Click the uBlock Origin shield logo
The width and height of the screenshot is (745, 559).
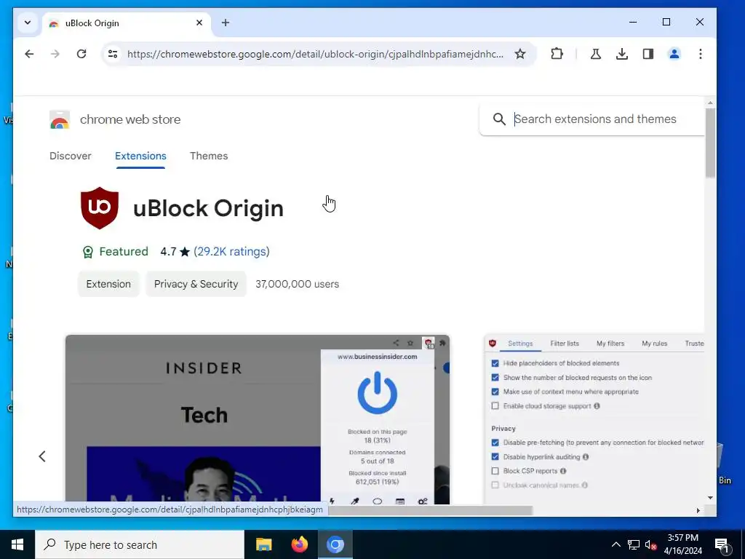pyautogui.click(x=99, y=207)
